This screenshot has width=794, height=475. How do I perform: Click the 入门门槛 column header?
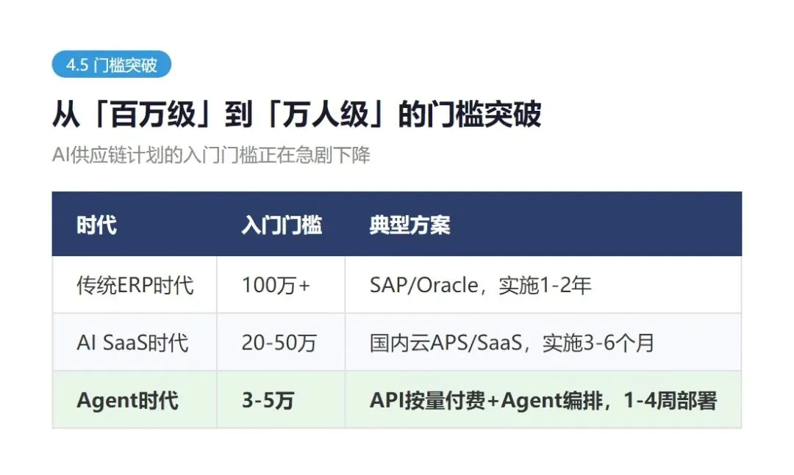[x=282, y=225]
